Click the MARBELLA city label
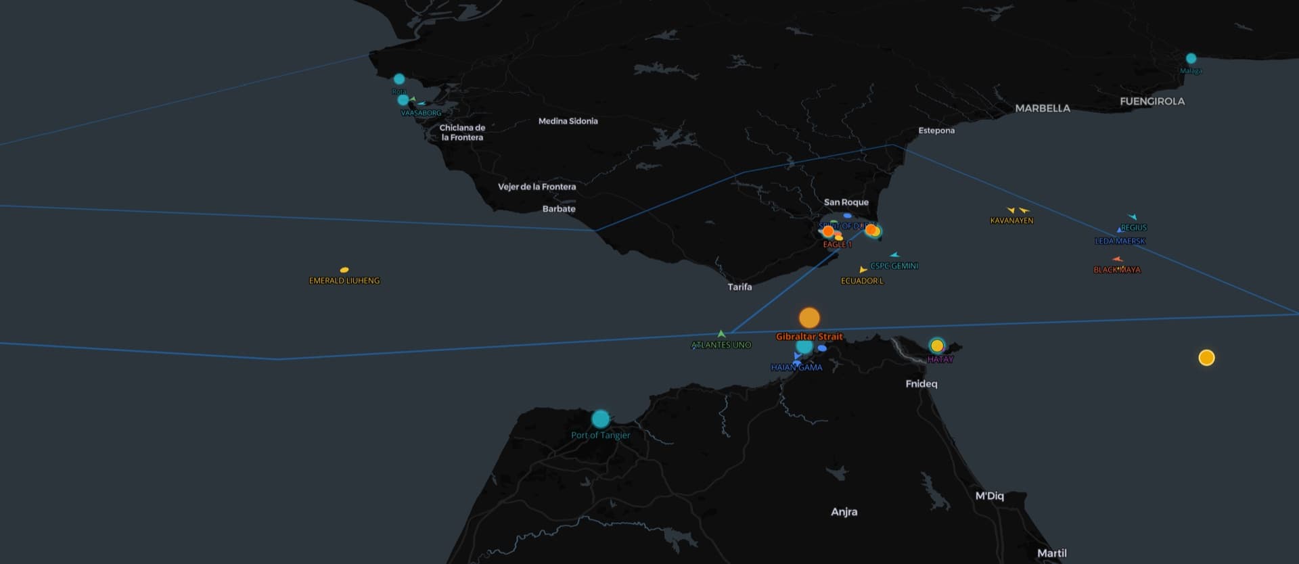Image resolution: width=1299 pixels, height=564 pixels. (x=1043, y=108)
